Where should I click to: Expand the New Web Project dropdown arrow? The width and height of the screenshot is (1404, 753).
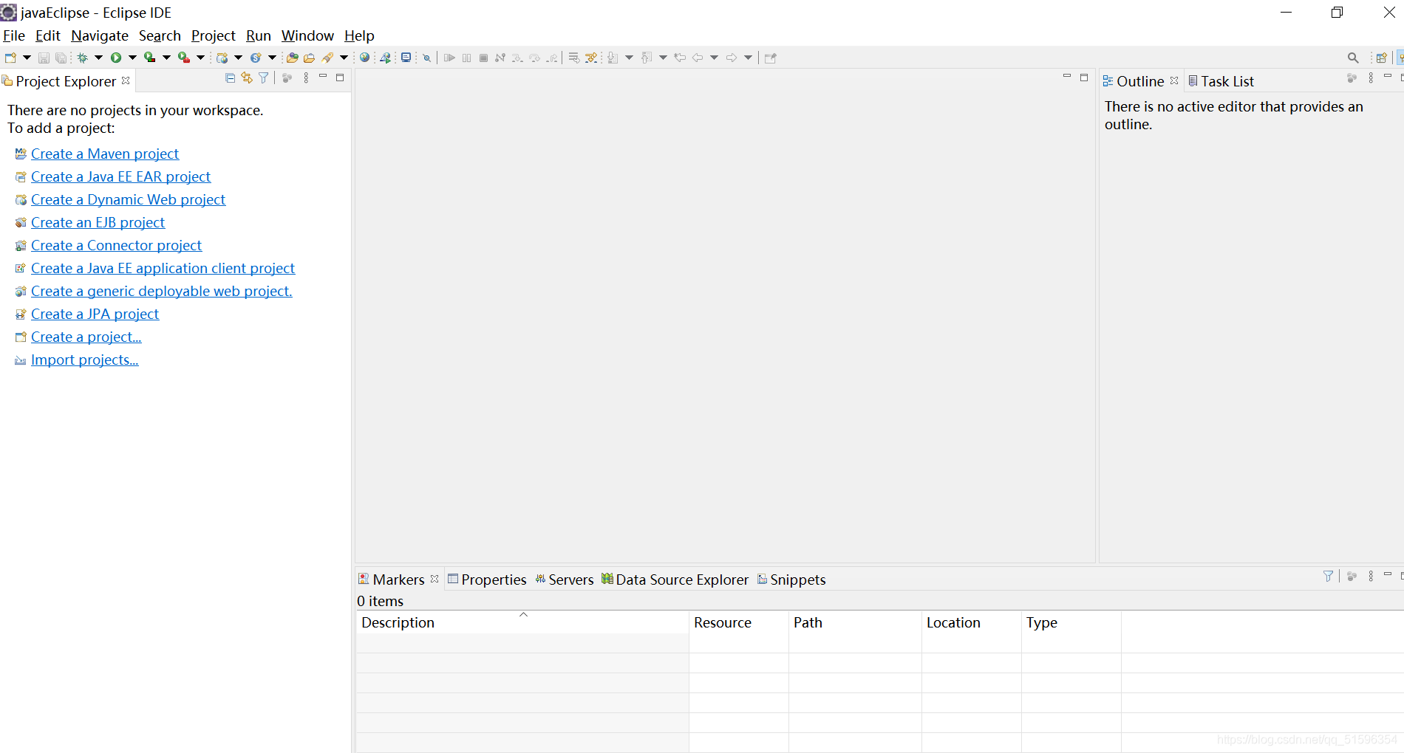(x=238, y=58)
